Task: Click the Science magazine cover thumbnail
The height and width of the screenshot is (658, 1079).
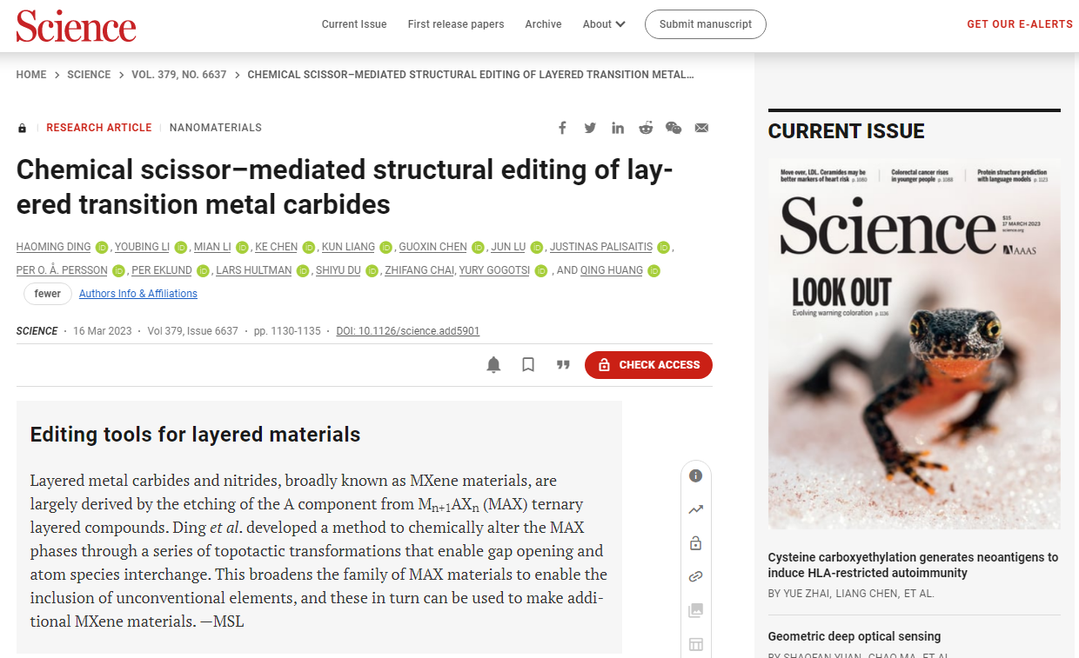Action: (914, 344)
